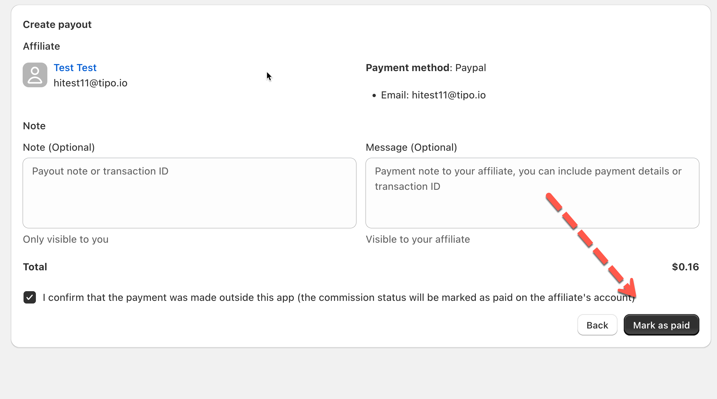Click the Only visible to you hint
717x399 pixels.
(x=66, y=239)
